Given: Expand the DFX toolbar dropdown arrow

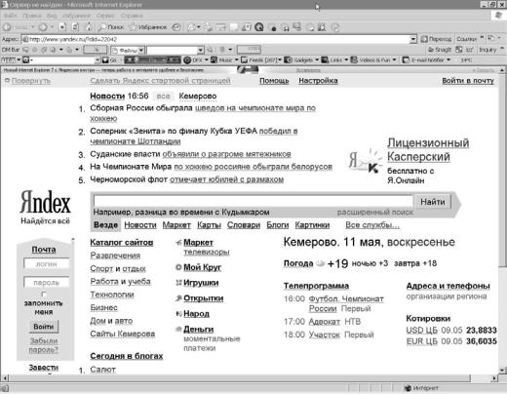Looking at the screenshot, I should click(x=207, y=60).
